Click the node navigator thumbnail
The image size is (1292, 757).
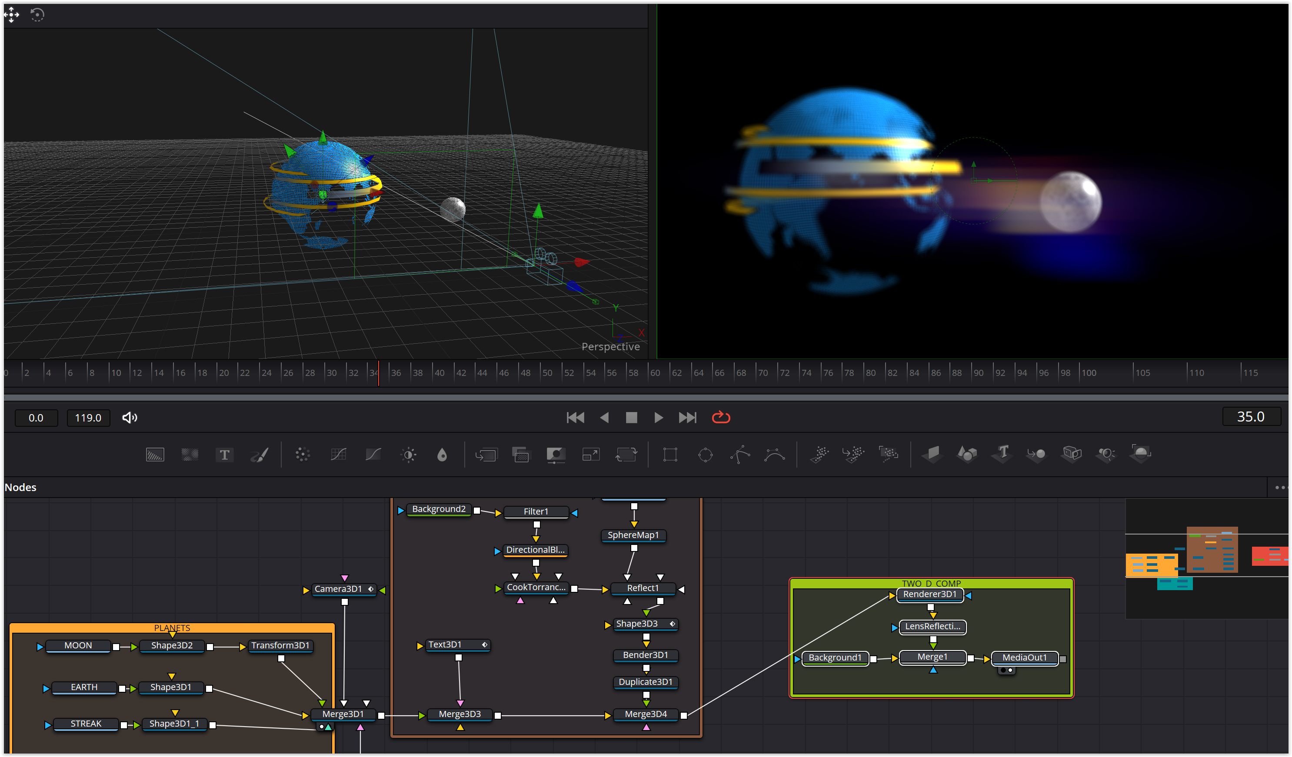point(1207,559)
